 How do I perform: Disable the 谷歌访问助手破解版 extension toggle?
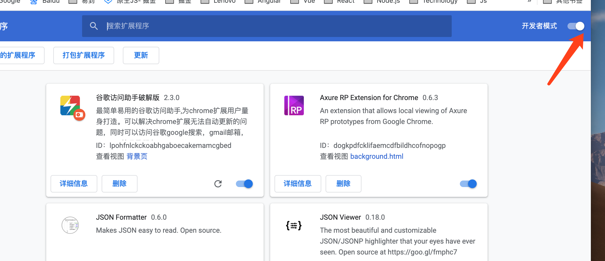point(244,184)
